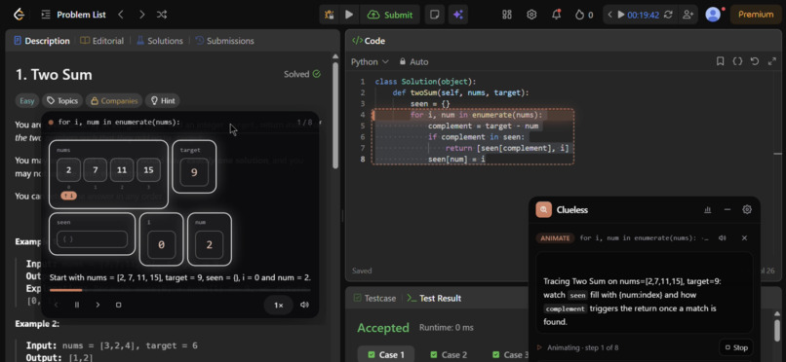Pause the animation player
Image resolution: width=786 pixels, height=362 pixels.
coord(77,305)
